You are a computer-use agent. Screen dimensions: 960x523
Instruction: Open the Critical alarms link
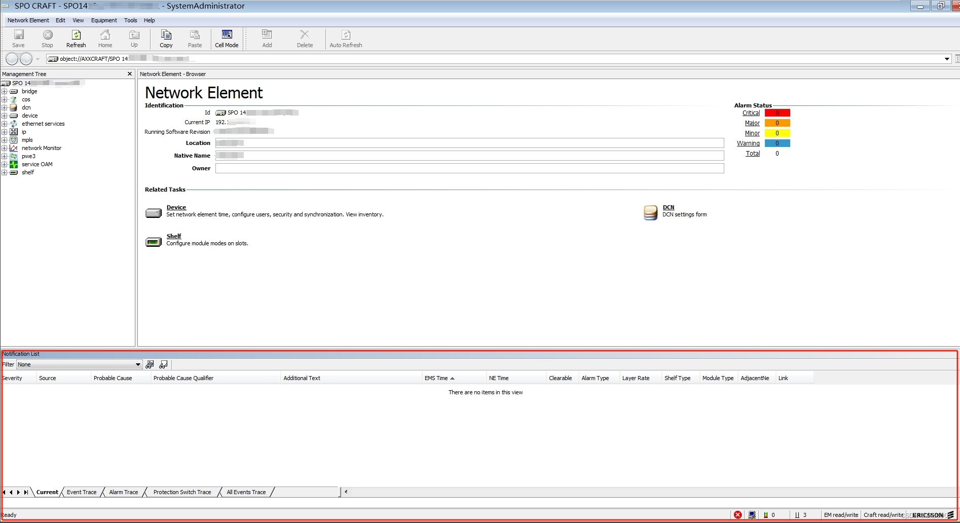tap(751, 113)
